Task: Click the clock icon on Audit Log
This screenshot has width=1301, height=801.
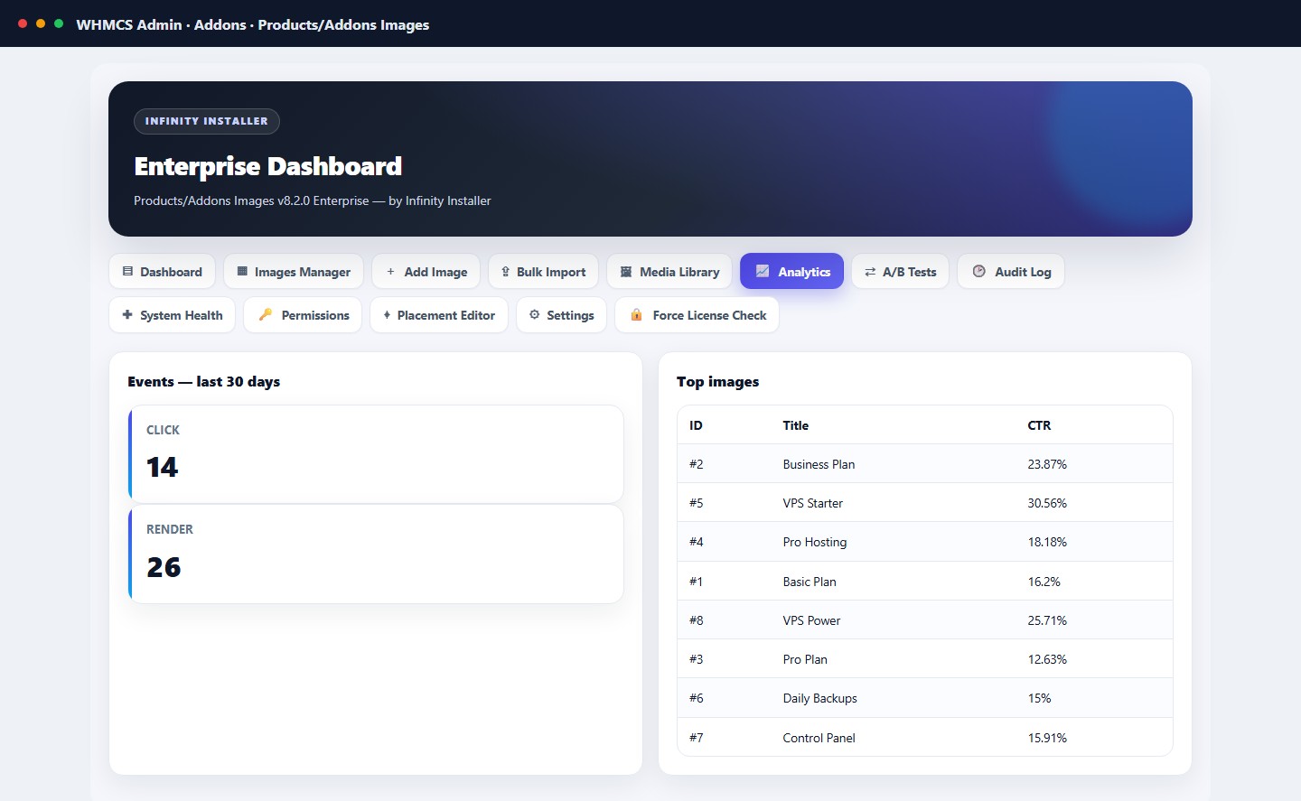Action: [978, 272]
